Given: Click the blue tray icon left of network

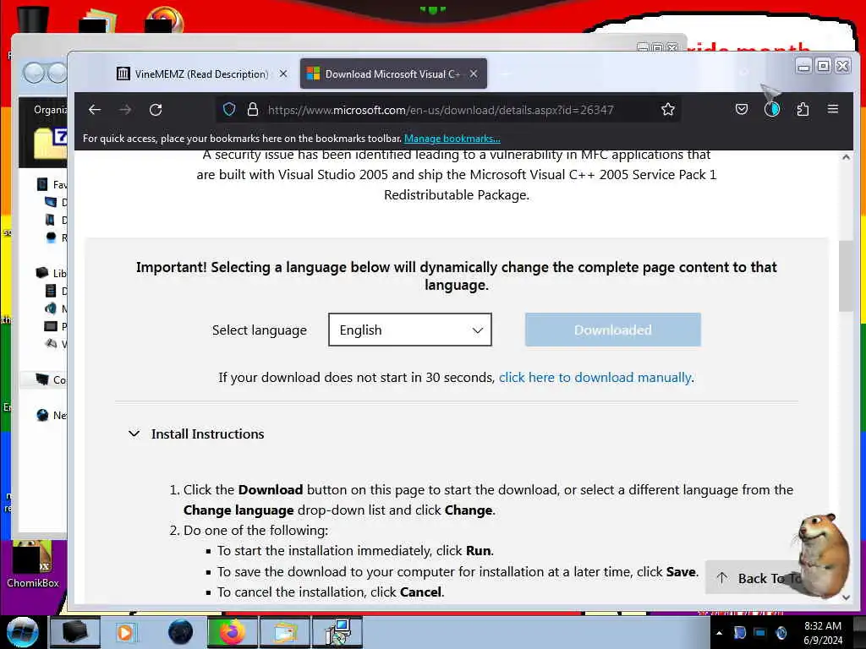Looking at the screenshot, I should tap(739, 632).
